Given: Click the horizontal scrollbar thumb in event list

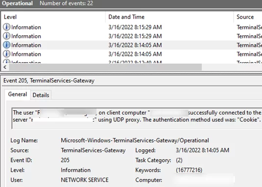Looking at the screenshot, I should (105, 67).
